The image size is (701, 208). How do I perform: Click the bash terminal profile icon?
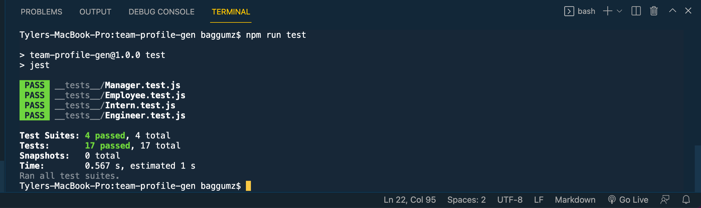pyautogui.click(x=568, y=11)
